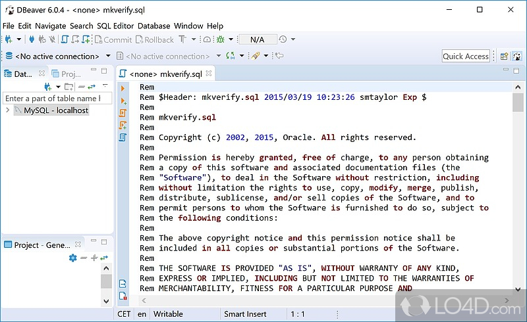Click the editor vertical scrollbar thumb

pyautogui.click(x=518, y=103)
